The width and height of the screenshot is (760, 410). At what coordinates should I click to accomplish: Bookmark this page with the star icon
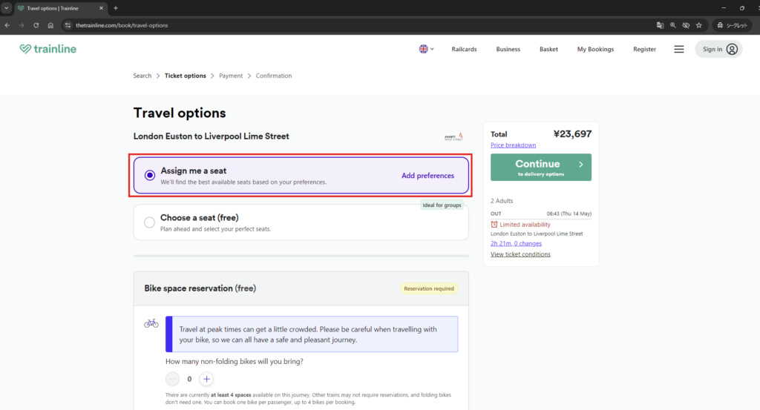point(698,25)
